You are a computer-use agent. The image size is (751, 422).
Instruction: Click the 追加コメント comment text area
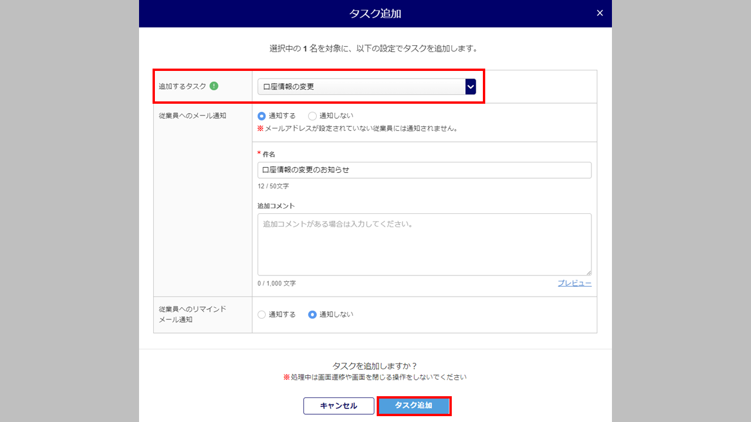[424, 244]
